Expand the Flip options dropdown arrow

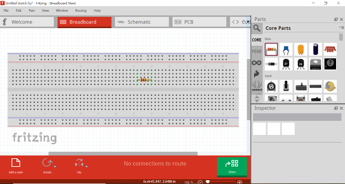pyautogui.click(x=87, y=166)
